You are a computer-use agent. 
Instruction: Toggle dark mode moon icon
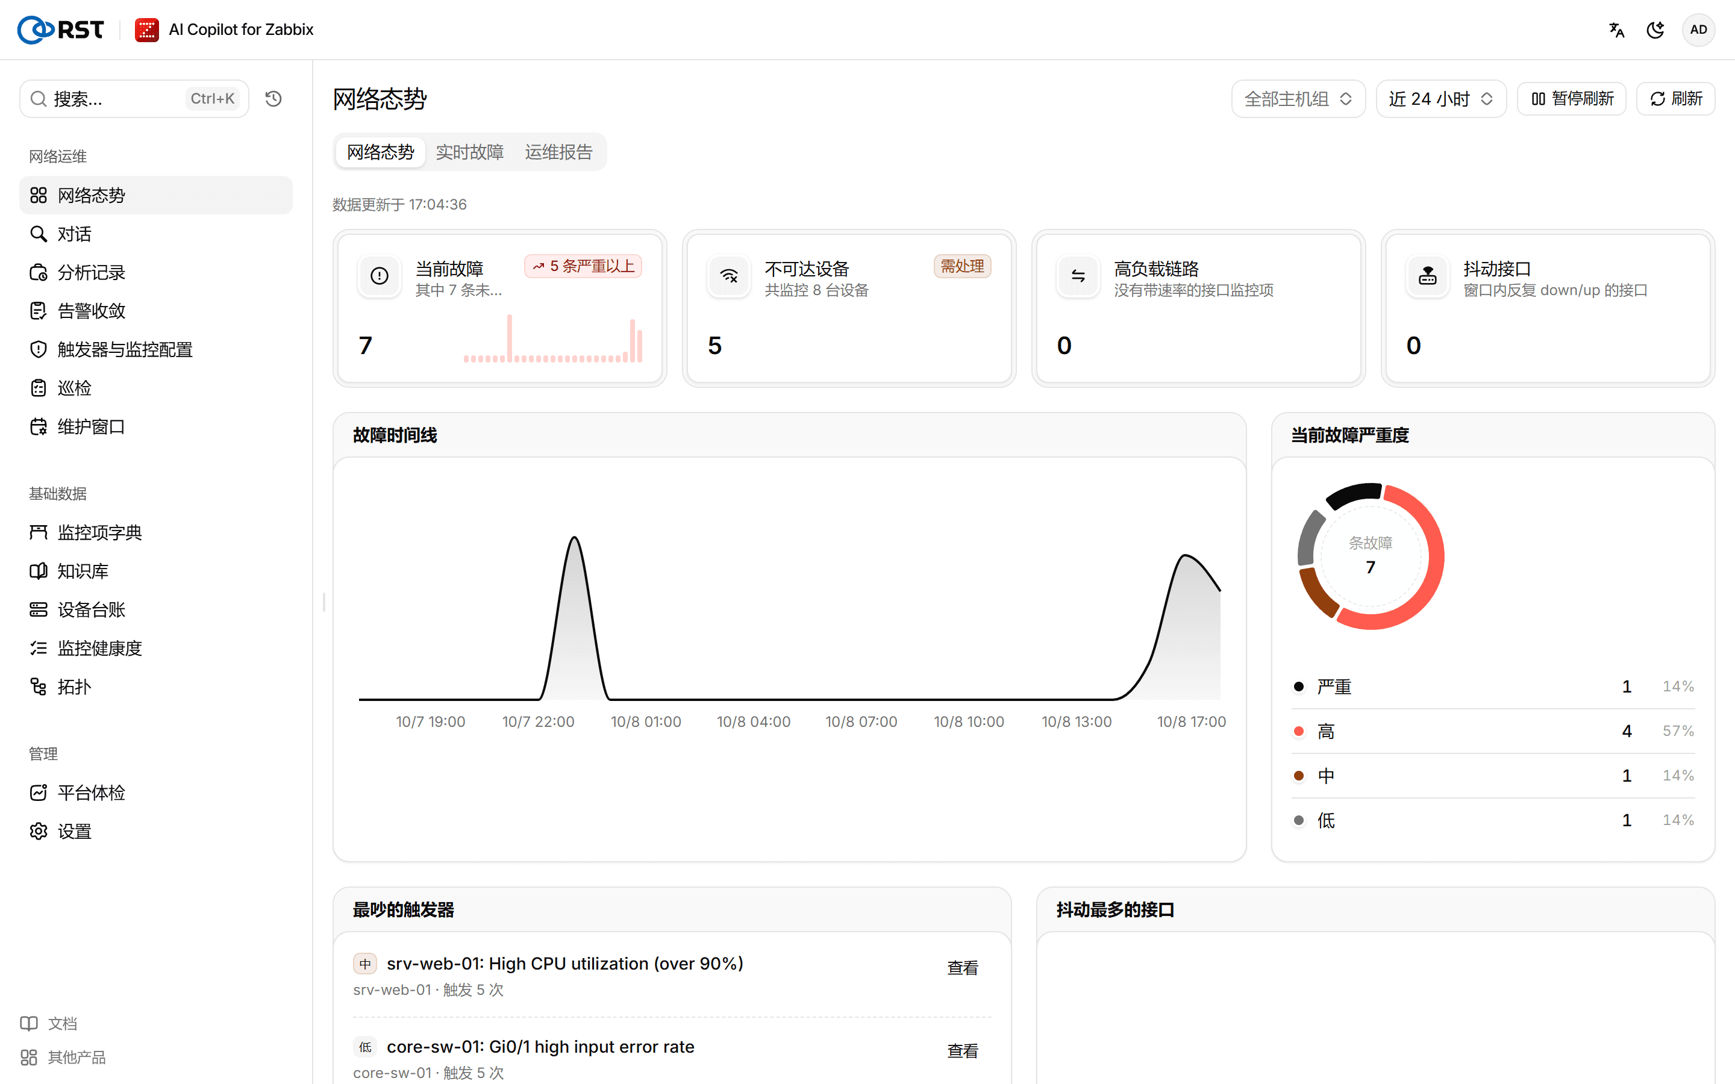click(x=1655, y=30)
